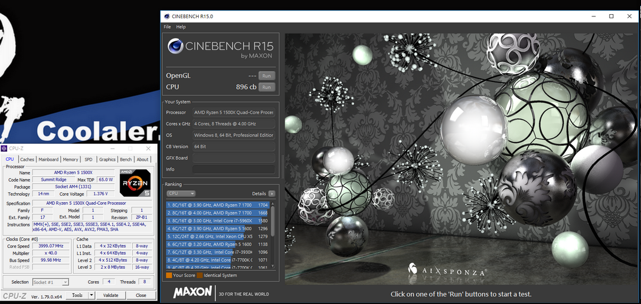Click the brown Identical System color swatch
This screenshot has height=304, width=641.
coord(200,276)
